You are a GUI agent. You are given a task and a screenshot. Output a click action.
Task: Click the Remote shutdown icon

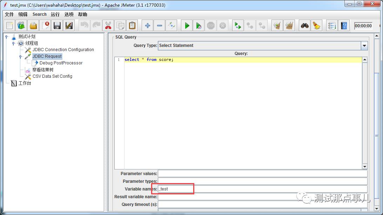pyautogui.click(x=262, y=26)
